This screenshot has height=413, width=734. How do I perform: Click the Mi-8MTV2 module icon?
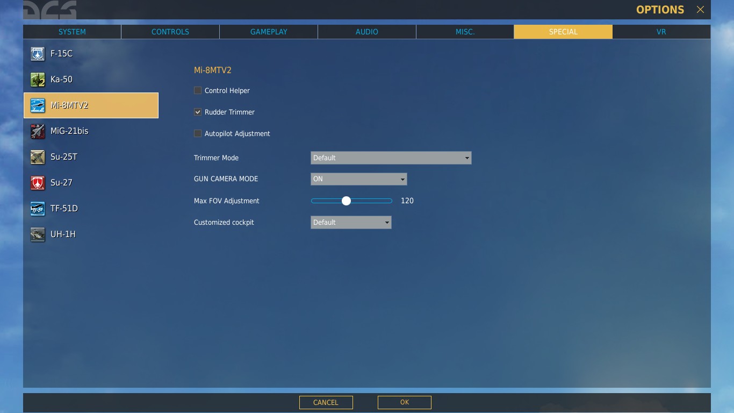click(38, 105)
